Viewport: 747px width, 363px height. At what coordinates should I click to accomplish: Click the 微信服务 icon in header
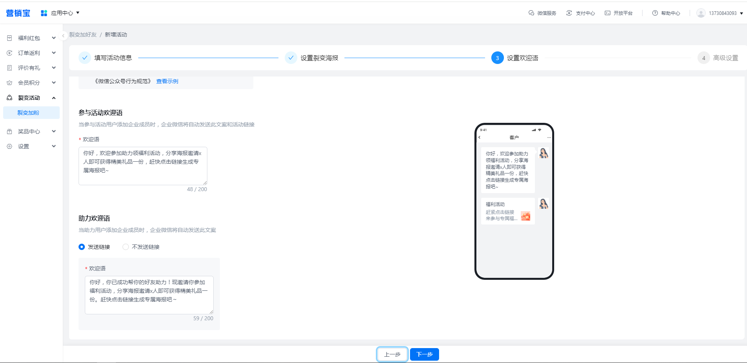pyautogui.click(x=531, y=13)
